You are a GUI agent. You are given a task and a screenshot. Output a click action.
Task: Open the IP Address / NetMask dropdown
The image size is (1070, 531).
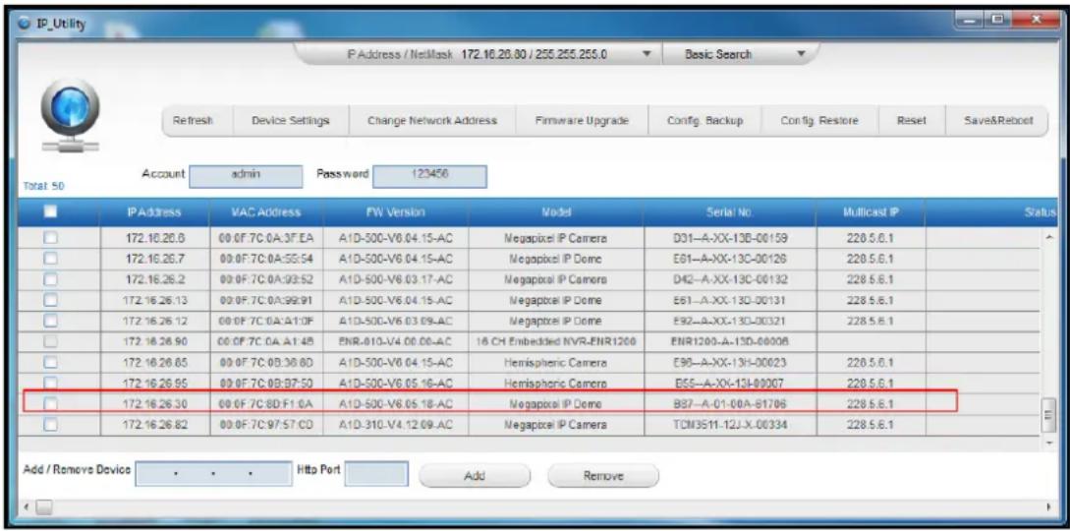pos(647,53)
